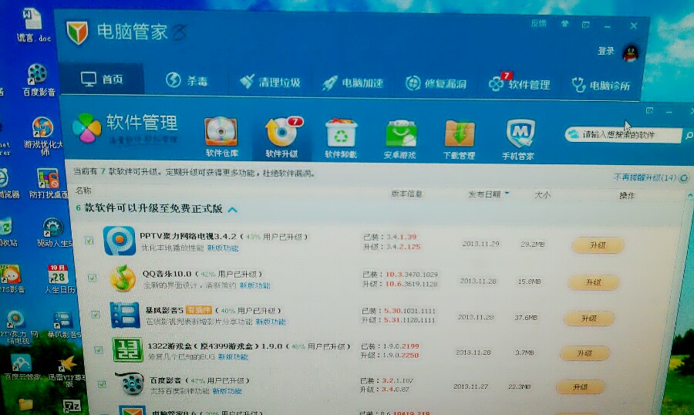Click the QQ音乐 app icon in list
The height and width of the screenshot is (415, 694).
click(x=123, y=278)
